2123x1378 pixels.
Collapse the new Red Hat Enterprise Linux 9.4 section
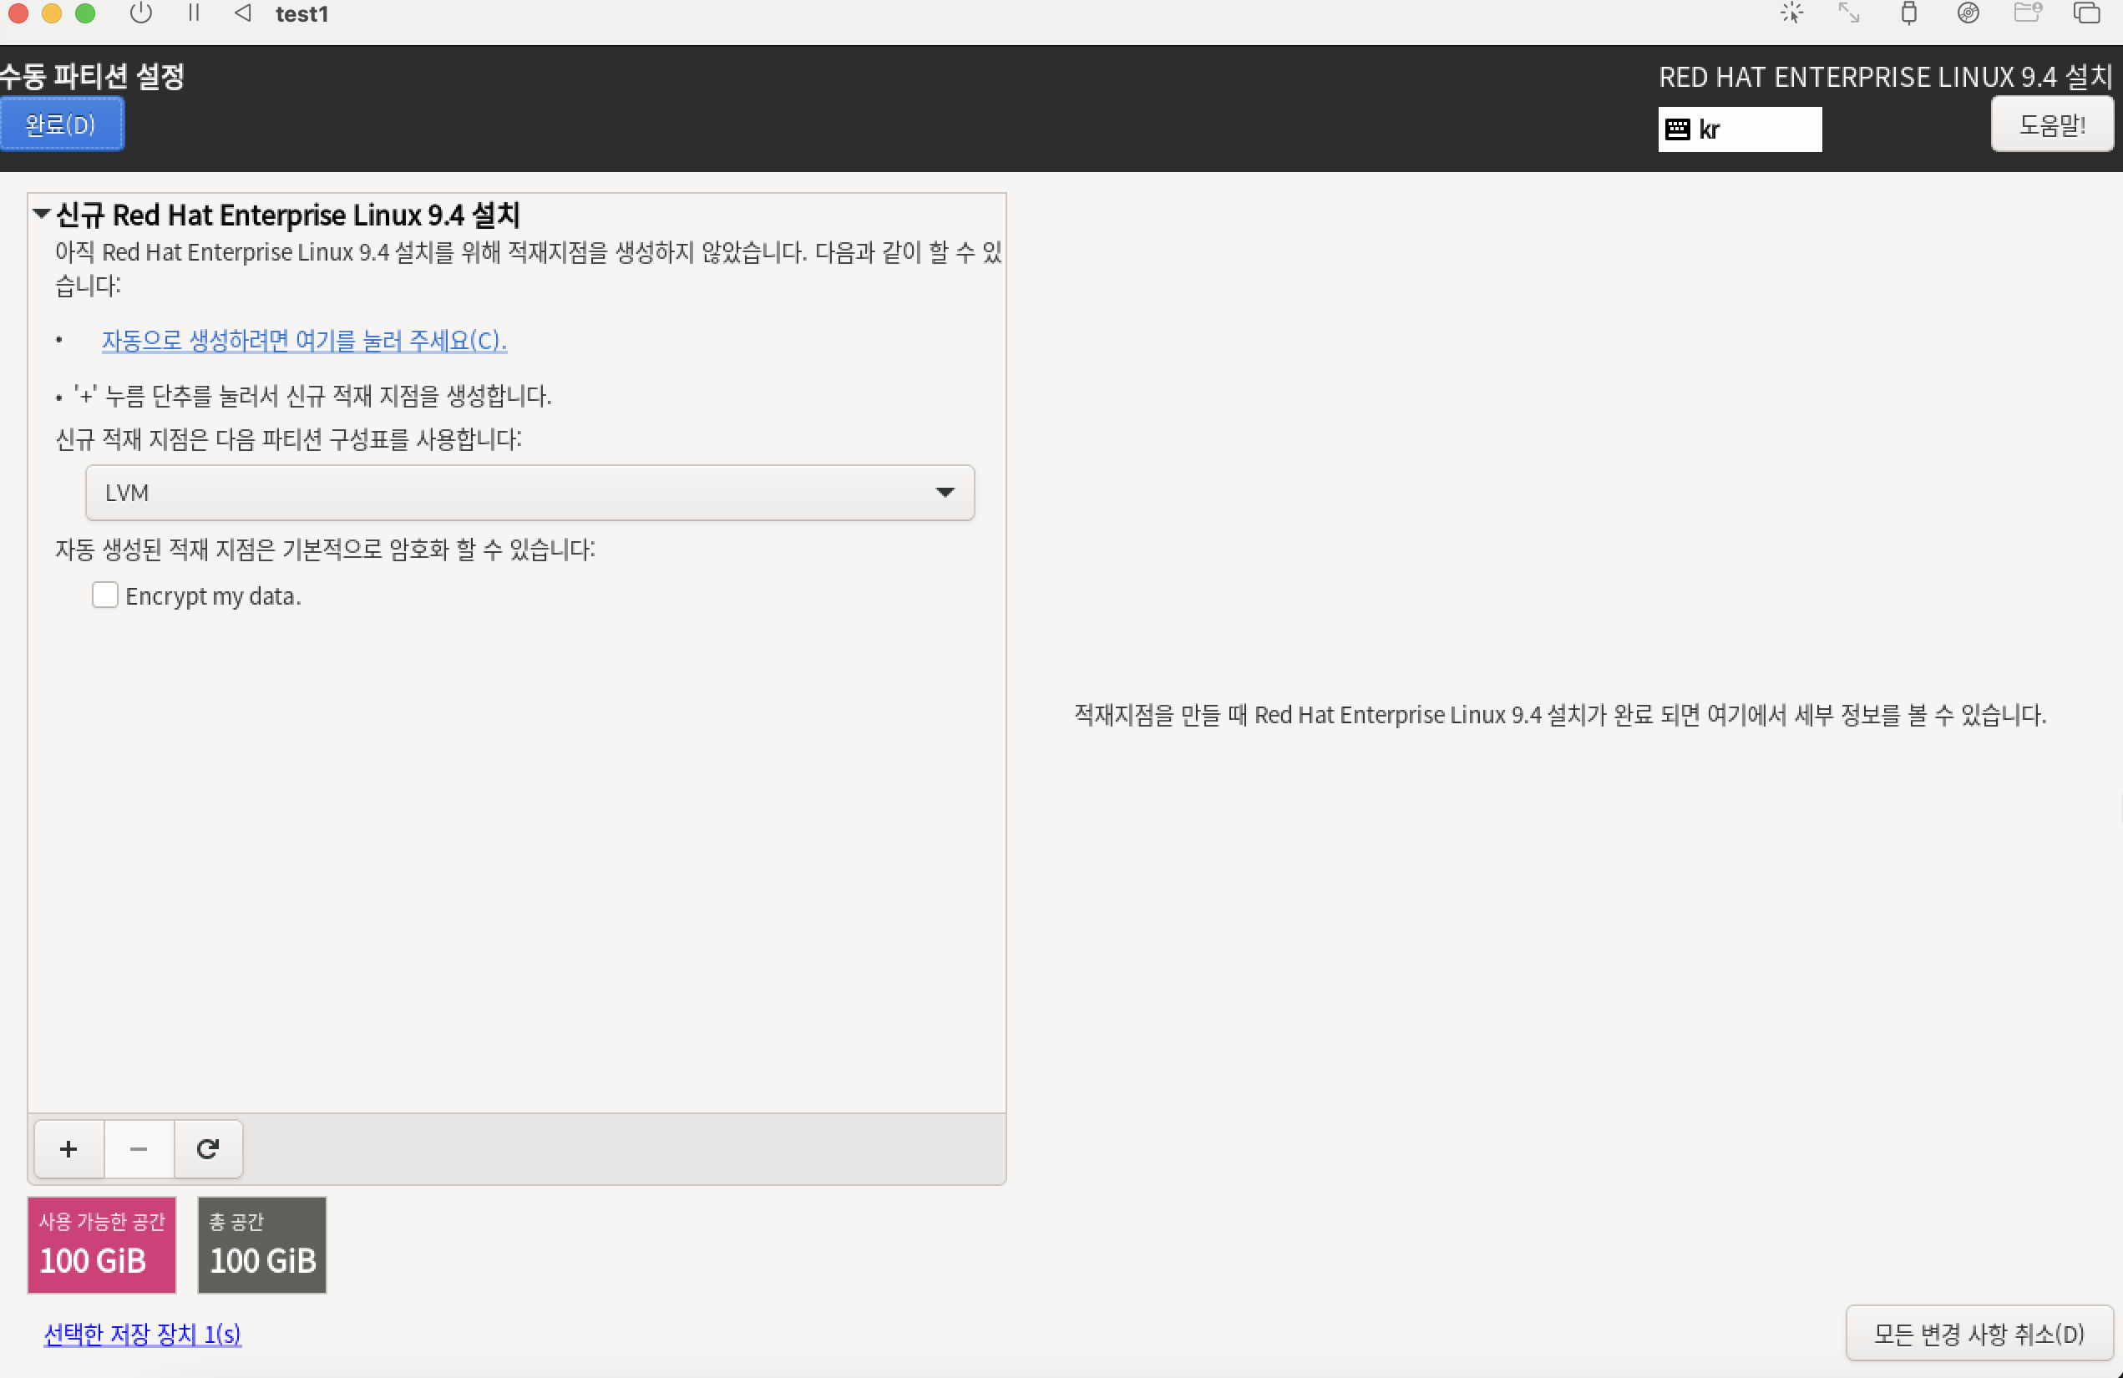click(x=41, y=214)
